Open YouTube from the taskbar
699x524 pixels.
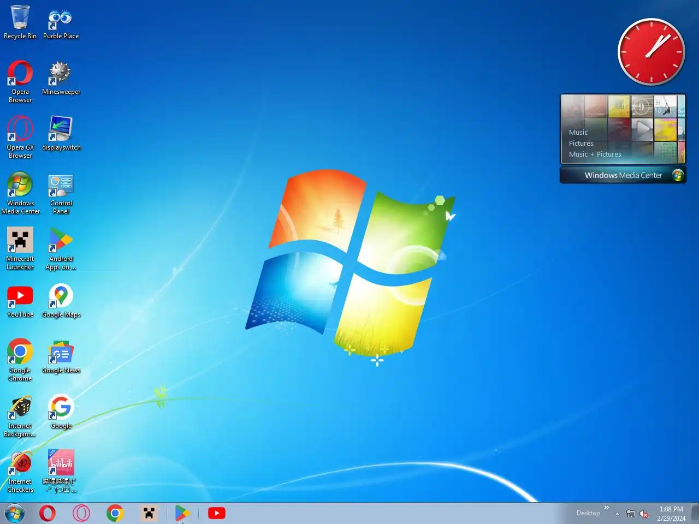pyautogui.click(x=217, y=513)
